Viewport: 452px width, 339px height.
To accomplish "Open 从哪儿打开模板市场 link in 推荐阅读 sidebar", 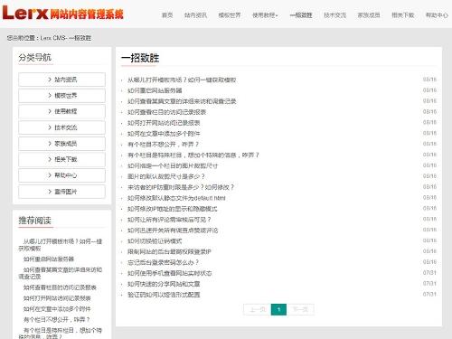I will (61, 245).
